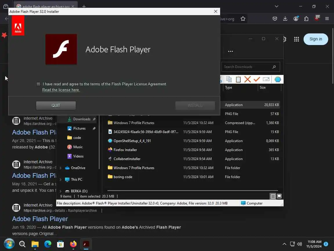Bookmark page with the star icon
The width and height of the screenshot is (334, 251).
243,19
